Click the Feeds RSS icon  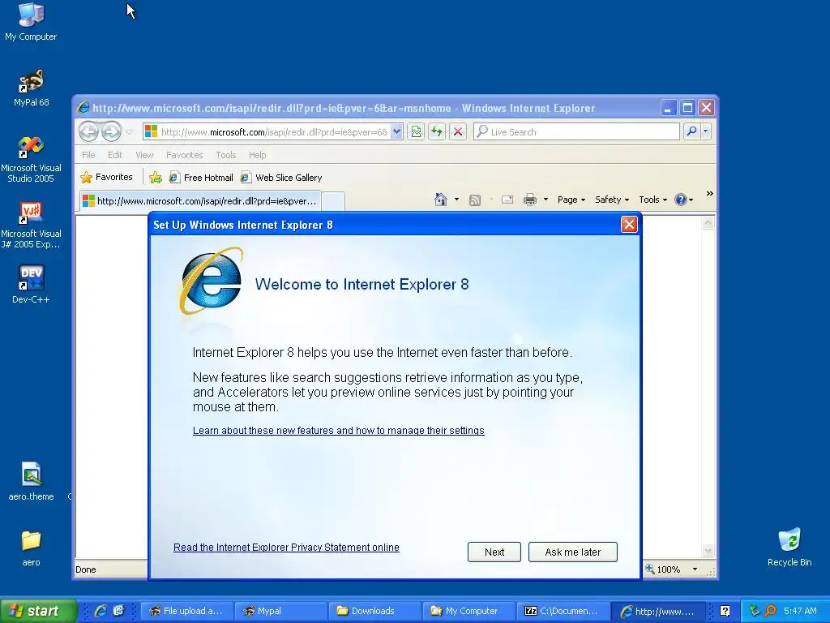(x=475, y=200)
